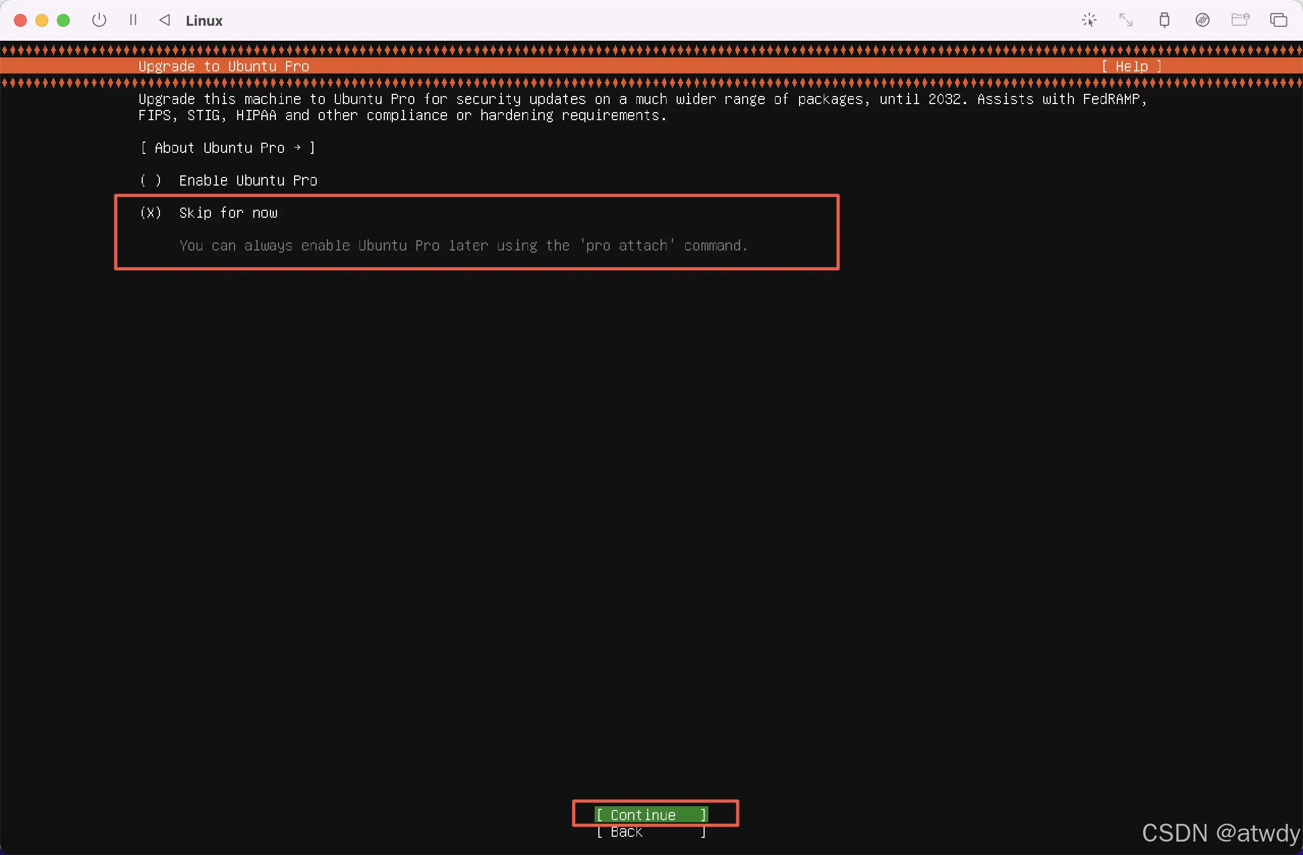The width and height of the screenshot is (1303, 855).
Task: Click the back triangle restart icon
Action: click(x=165, y=20)
